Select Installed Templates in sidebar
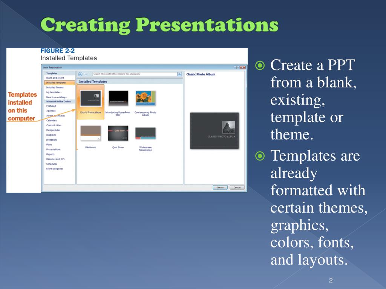This screenshot has height=289, width=386. click(60, 82)
